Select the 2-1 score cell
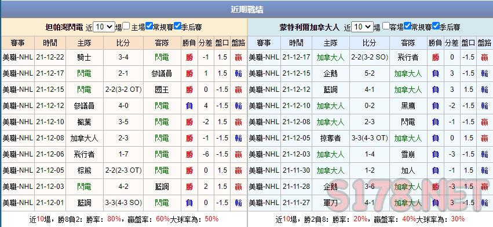This screenshot has width=493, height=227. click(123, 74)
